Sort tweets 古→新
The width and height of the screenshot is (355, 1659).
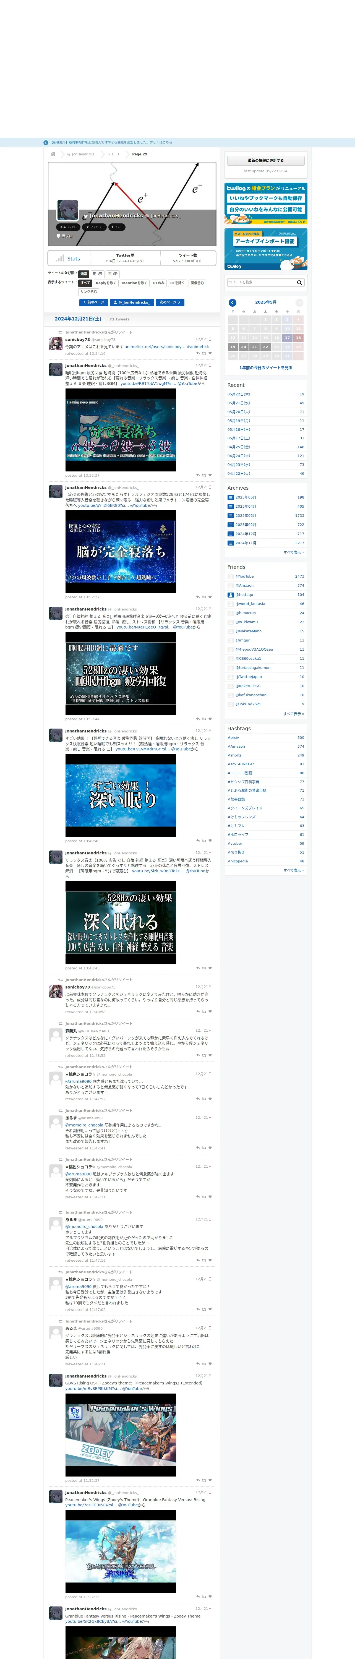point(113,274)
